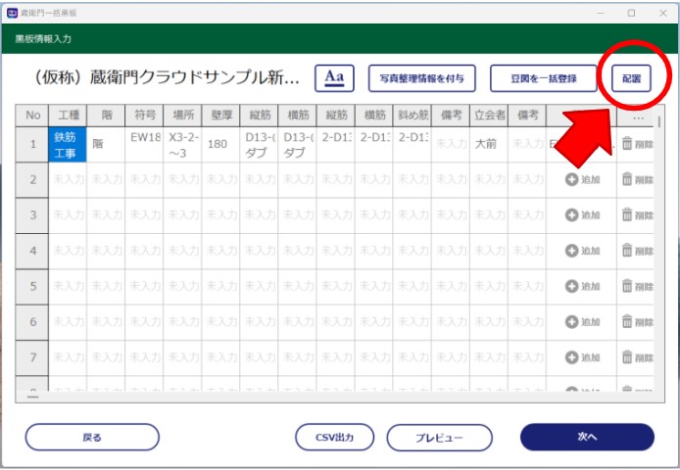Maximize the 蔵衛門一括黒板 window
680x470 pixels.
[631, 13]
